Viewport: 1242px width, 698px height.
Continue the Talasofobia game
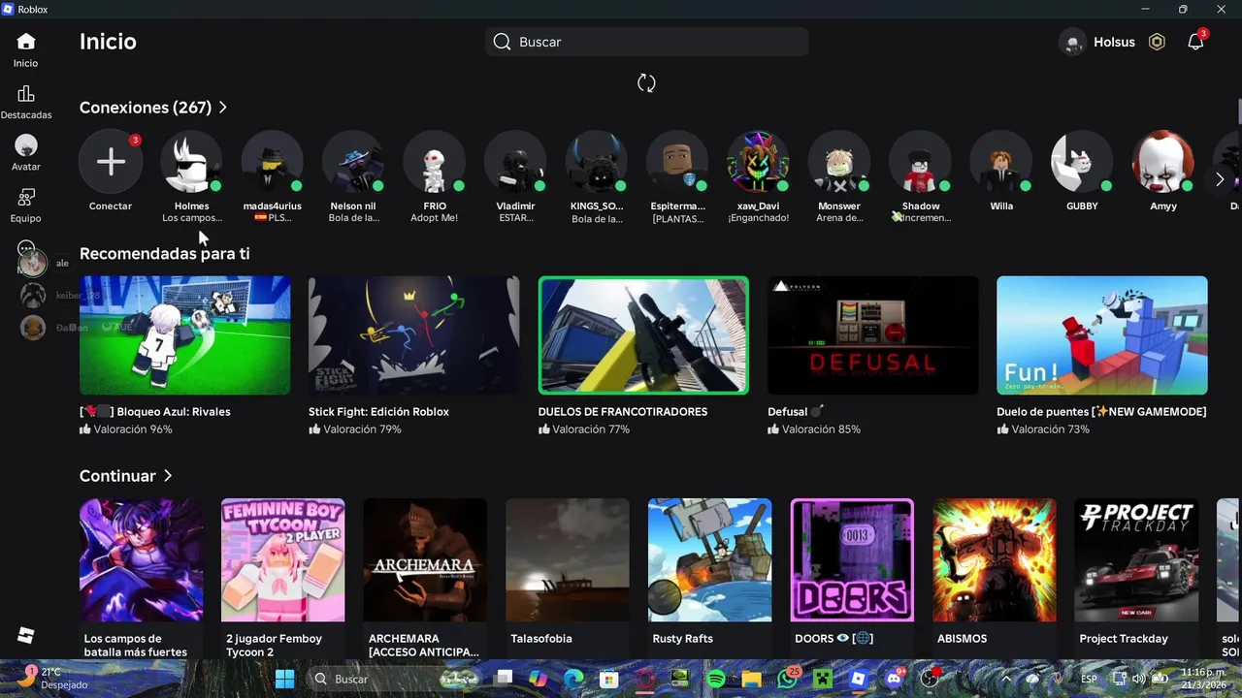(x=568, y=560)
